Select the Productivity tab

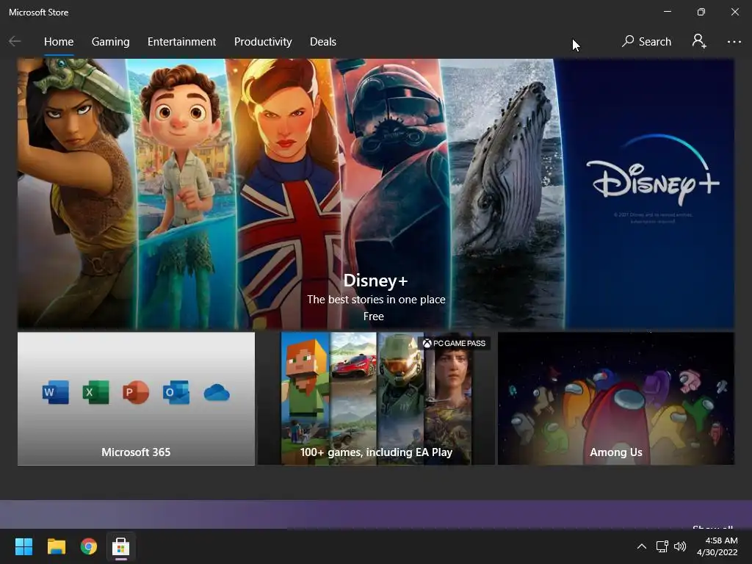coord(263,42)
